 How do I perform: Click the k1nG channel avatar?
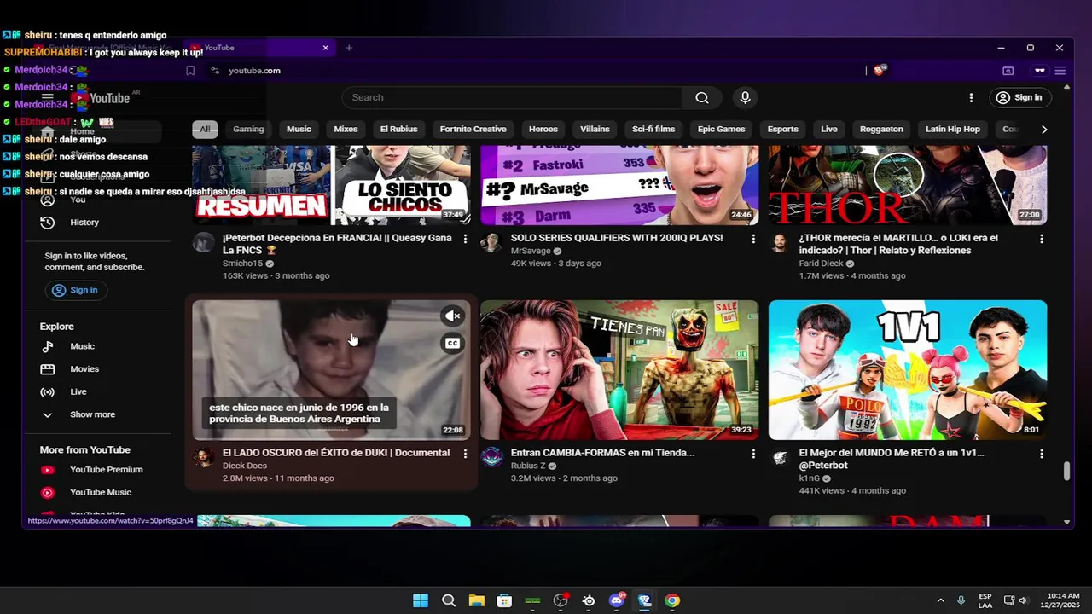[x=780, y=458]
